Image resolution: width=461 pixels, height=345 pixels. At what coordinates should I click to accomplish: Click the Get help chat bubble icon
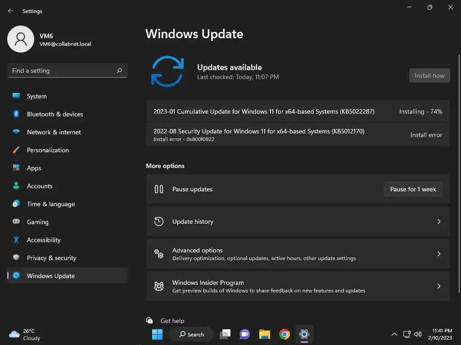pos(149,320)
